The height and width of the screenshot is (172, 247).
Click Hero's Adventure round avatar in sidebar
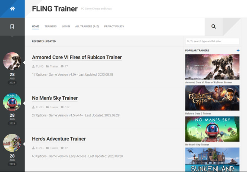point(12,143)
